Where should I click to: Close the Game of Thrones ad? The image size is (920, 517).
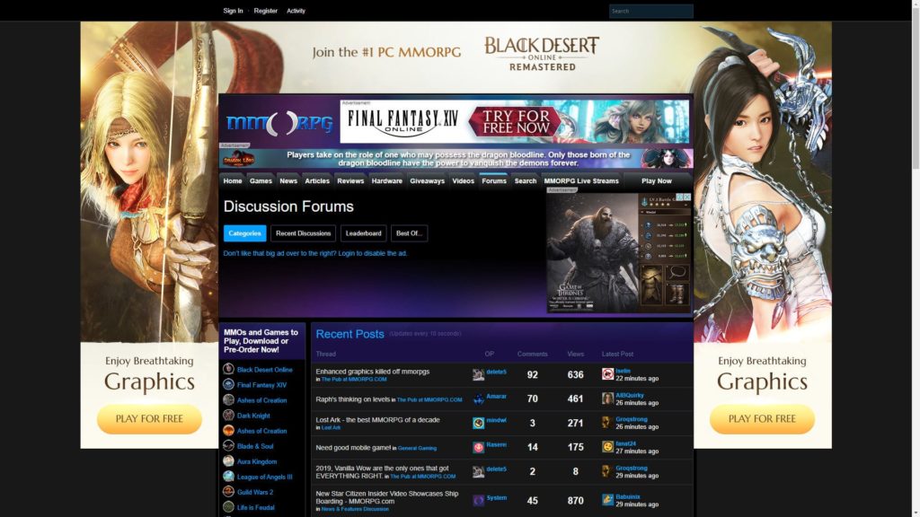[x=686, y=197]
